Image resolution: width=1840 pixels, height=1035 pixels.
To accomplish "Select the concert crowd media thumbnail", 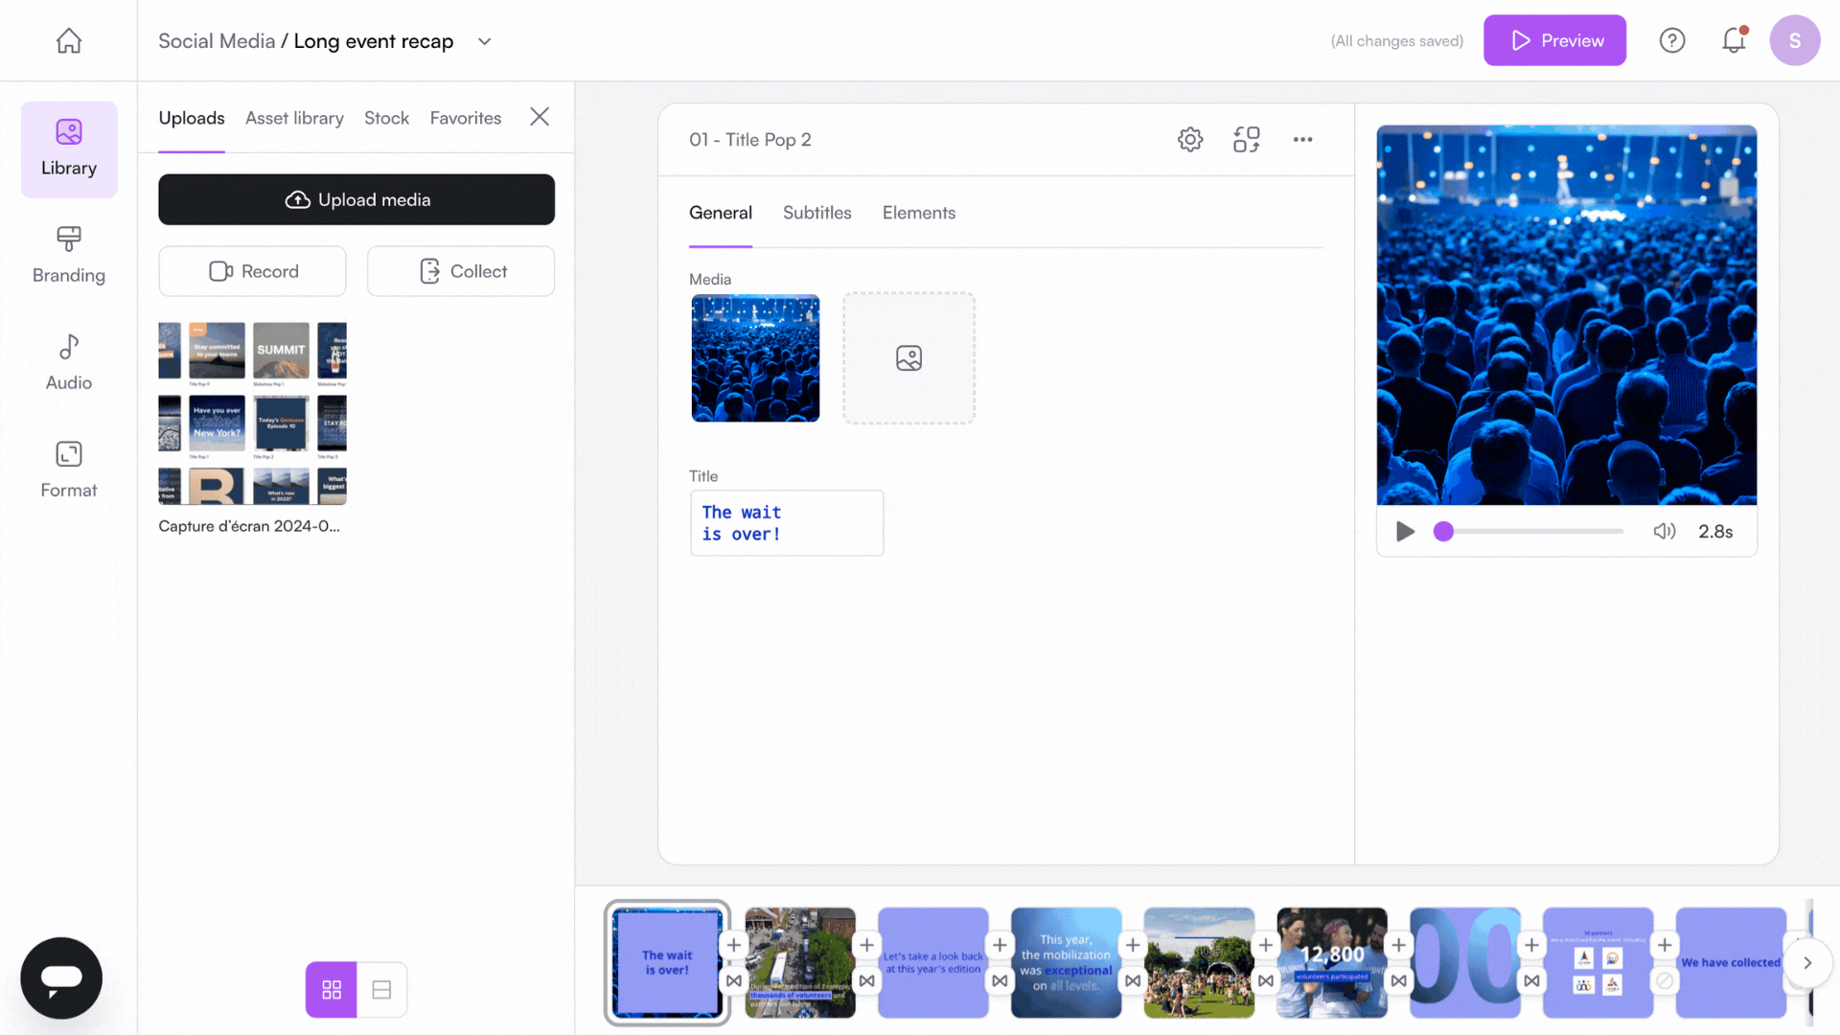I will pos(755,357).
